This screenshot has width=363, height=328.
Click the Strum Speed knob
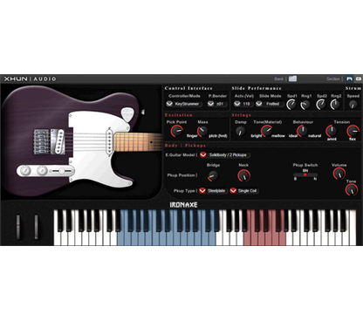(353, 105)
